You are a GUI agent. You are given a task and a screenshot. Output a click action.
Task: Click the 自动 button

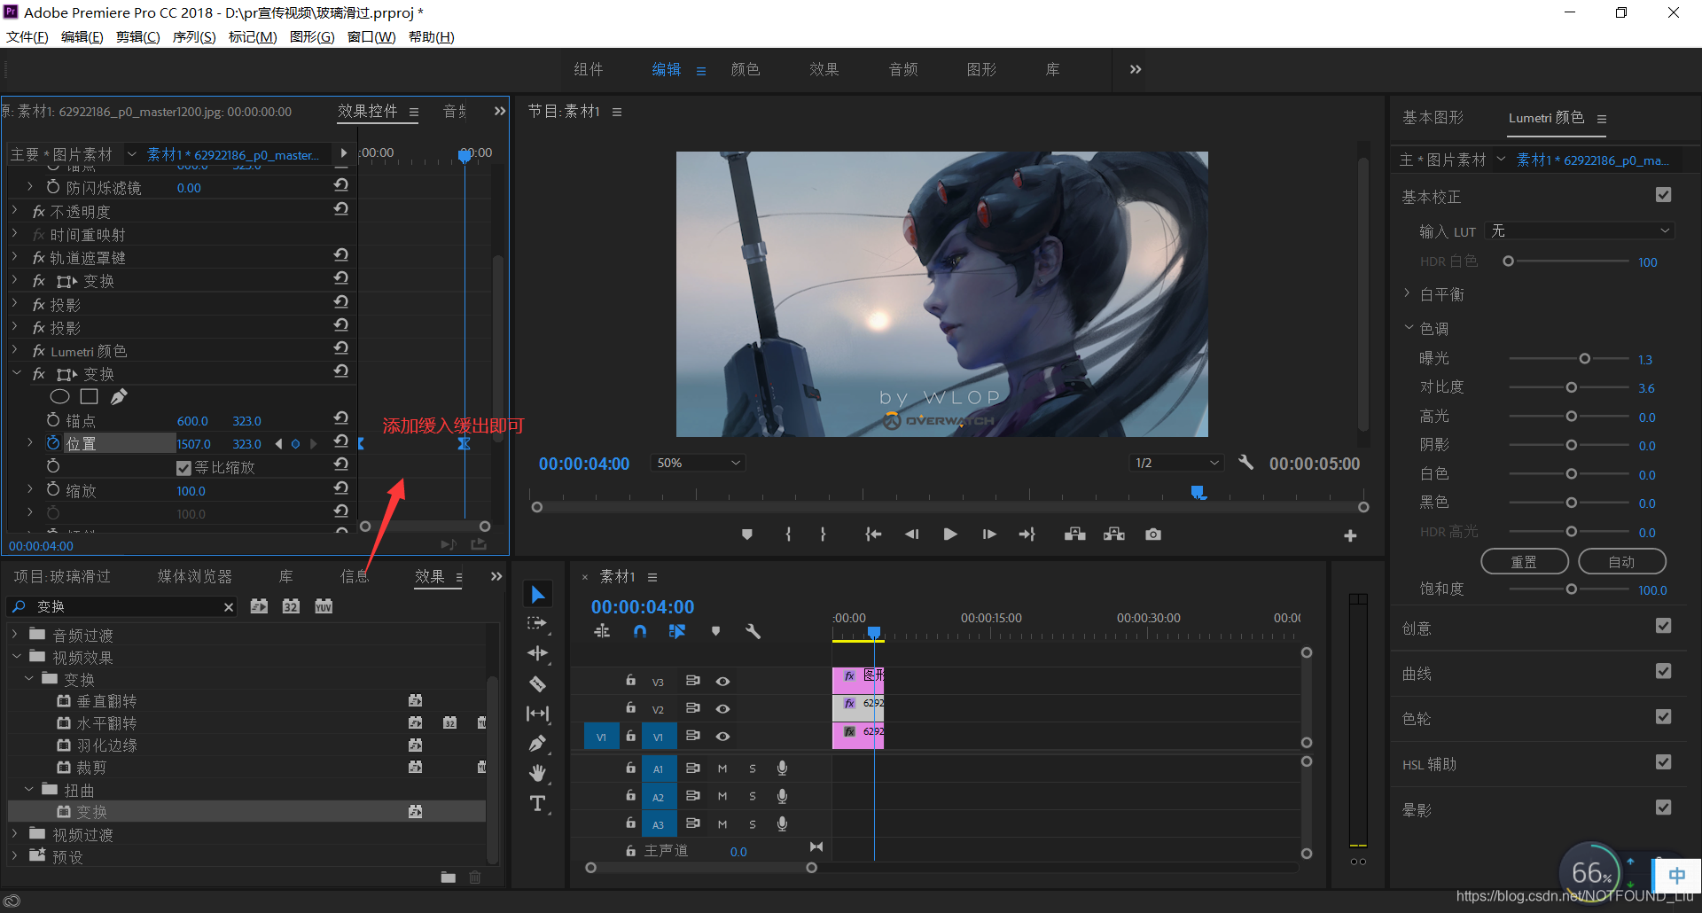click(1622, 562)
